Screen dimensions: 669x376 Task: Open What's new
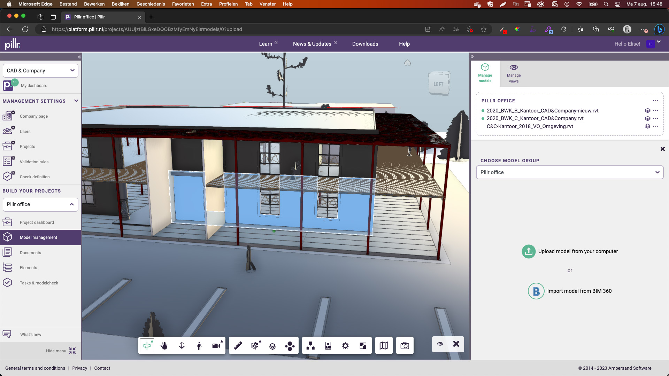31,335
